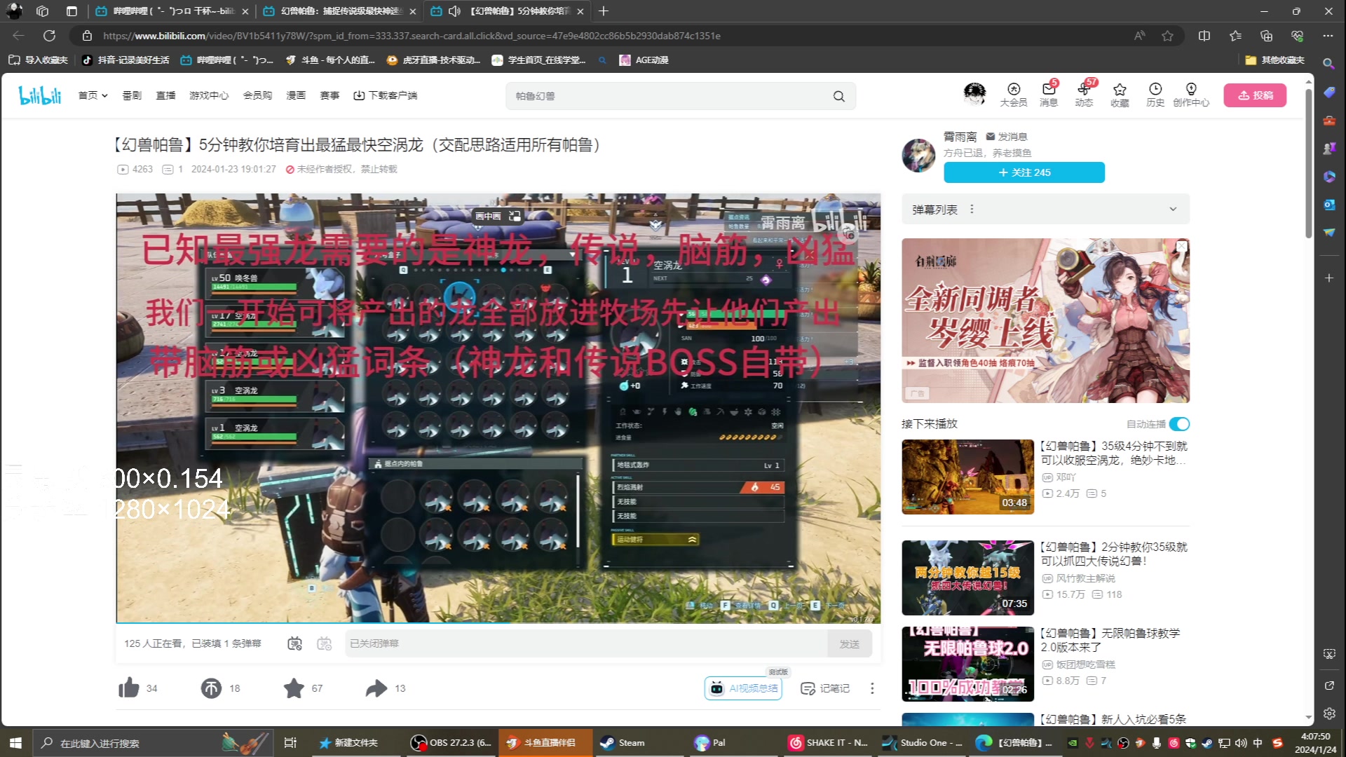This screenshot has width=1346, height=757.
Task: Open the AI视频总结 button
Action: click(743, 688)
